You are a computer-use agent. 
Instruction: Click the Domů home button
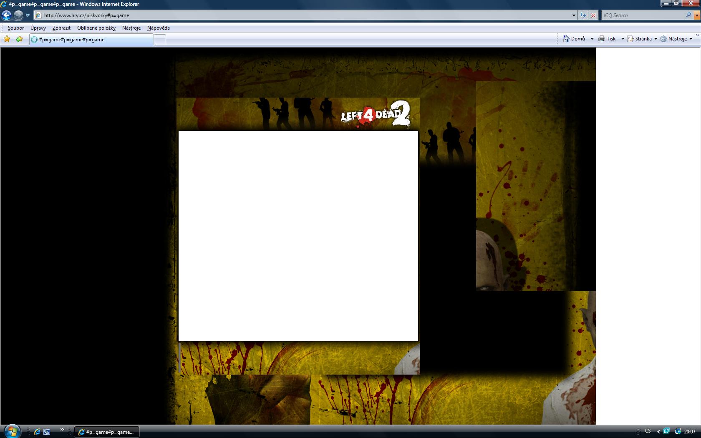(575, 39)
